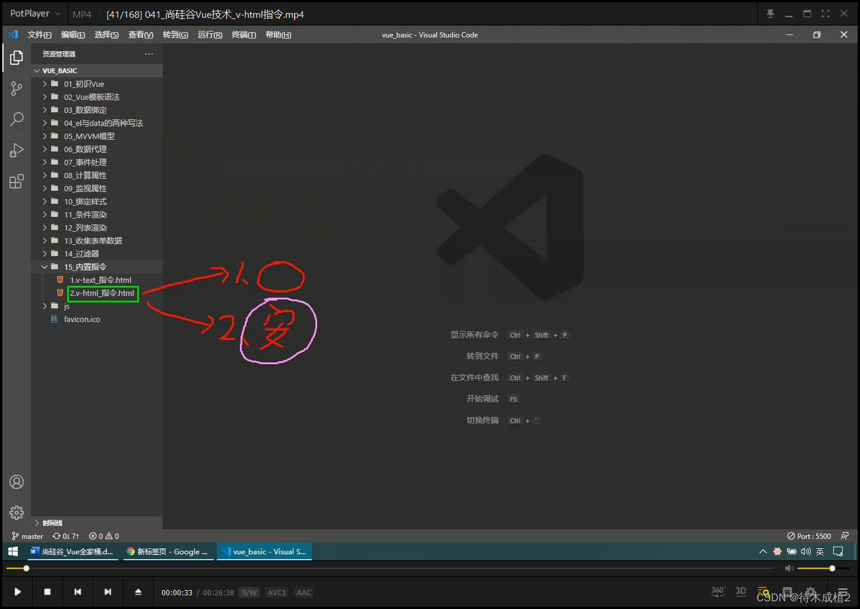860x609 pixels.
Task: Open the 终端(T) menu
Action: pos(244,35)
